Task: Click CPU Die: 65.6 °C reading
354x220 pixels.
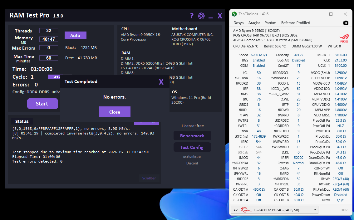Action: (x=246, y=46)
